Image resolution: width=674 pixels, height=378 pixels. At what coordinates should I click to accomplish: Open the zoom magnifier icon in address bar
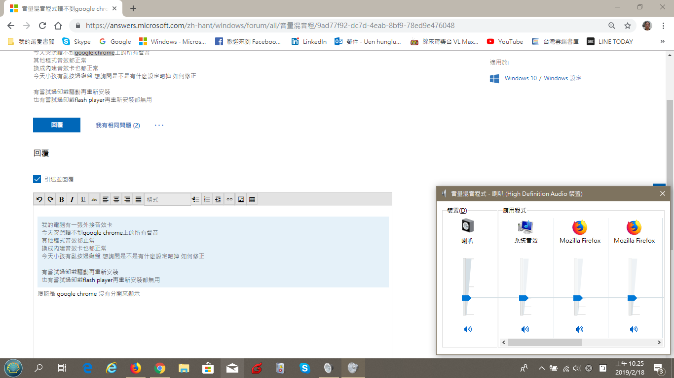611,26
